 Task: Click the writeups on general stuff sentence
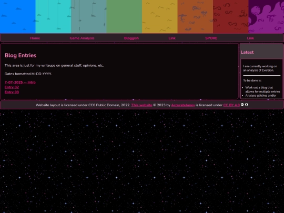(54, 66)
